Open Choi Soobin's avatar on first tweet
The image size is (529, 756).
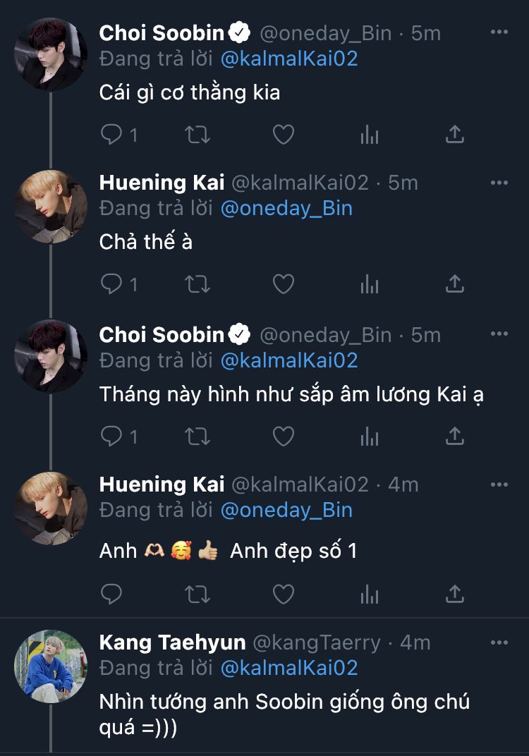click(51, 55)
